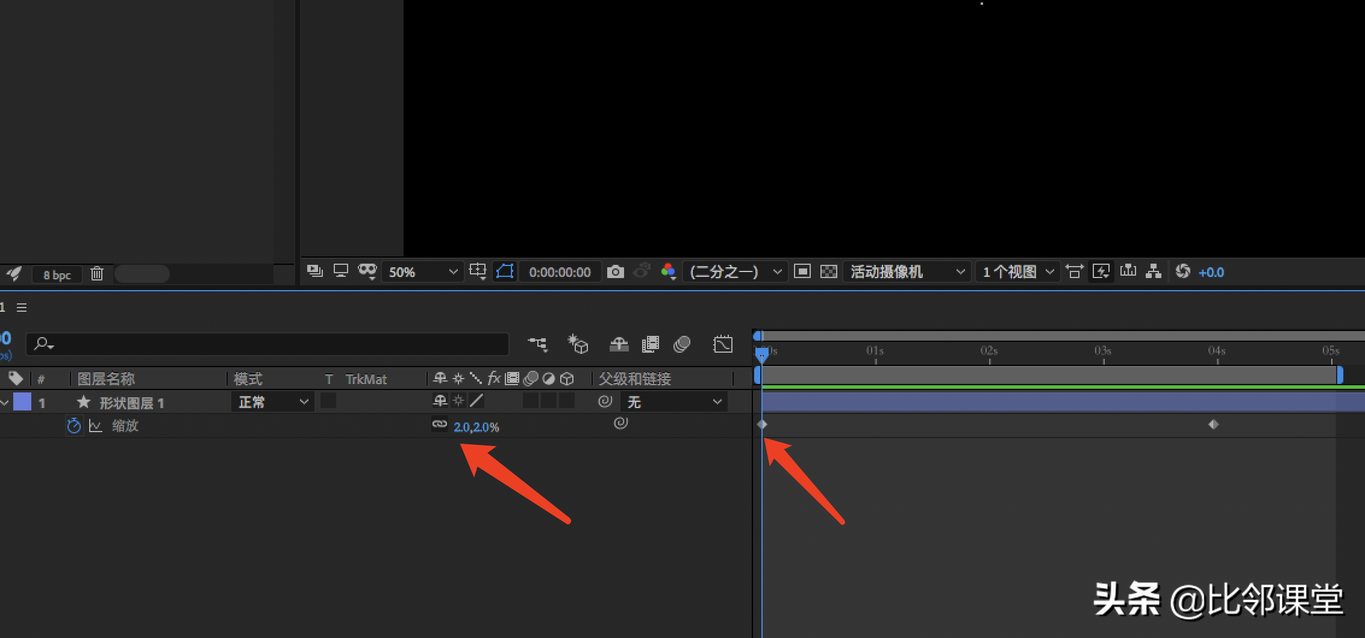Click the 父级和链接 column header
The image size is (1365, 638).
pyautogui.click(x=635, y=379)
